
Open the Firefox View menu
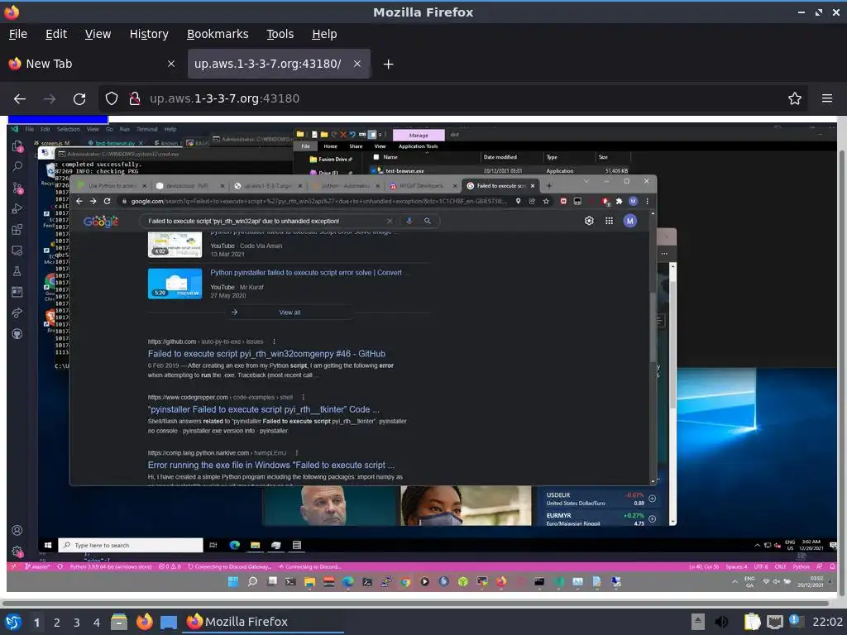click(x=98, y=34)
